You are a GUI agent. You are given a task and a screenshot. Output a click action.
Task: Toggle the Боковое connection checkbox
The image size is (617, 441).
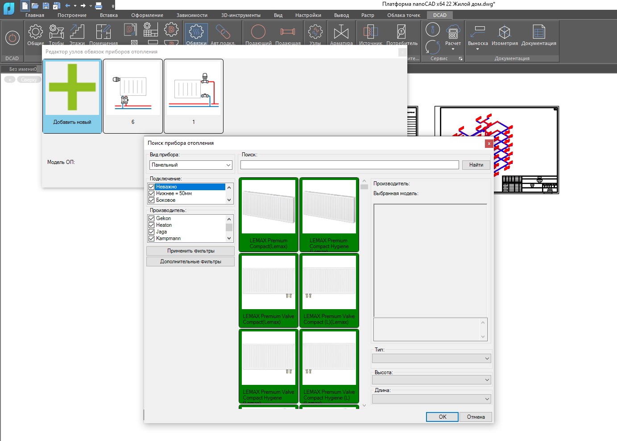coord(151,200)
